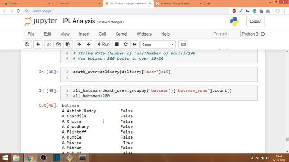
Task: Click the 'A Flintoff' output row
Action: [98, 132]
